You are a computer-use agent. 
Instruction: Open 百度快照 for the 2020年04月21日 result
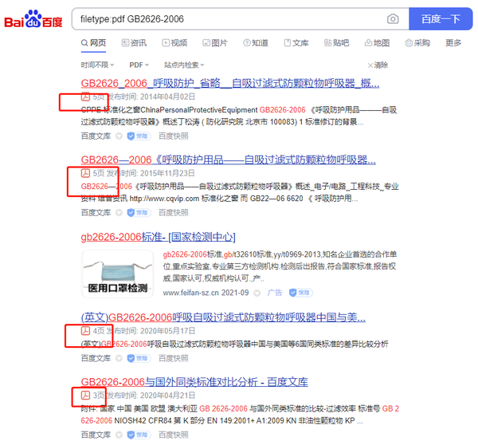coord(174,435)
